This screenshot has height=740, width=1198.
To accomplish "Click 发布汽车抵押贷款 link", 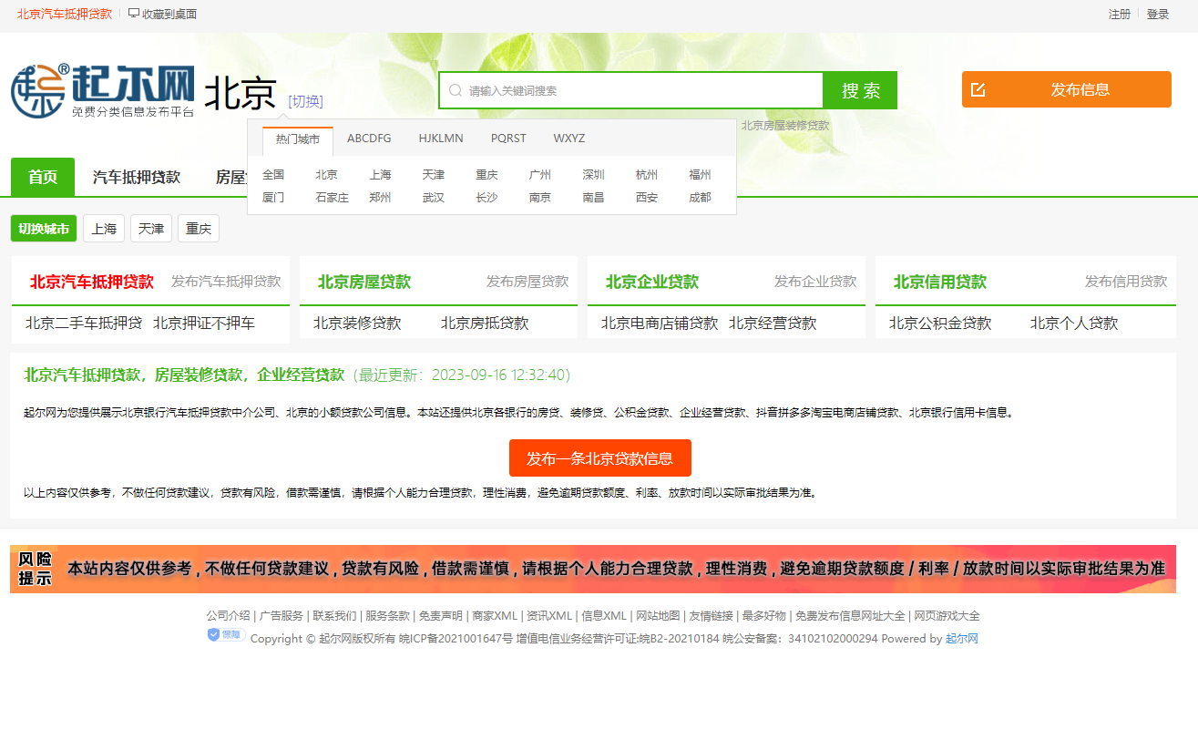I will [226, 282].
